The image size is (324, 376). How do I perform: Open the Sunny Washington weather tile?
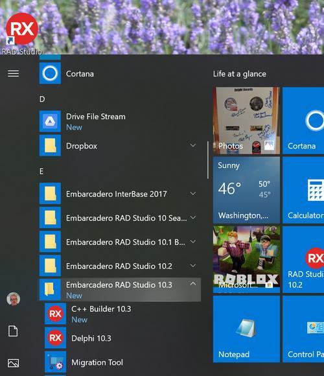246,190
